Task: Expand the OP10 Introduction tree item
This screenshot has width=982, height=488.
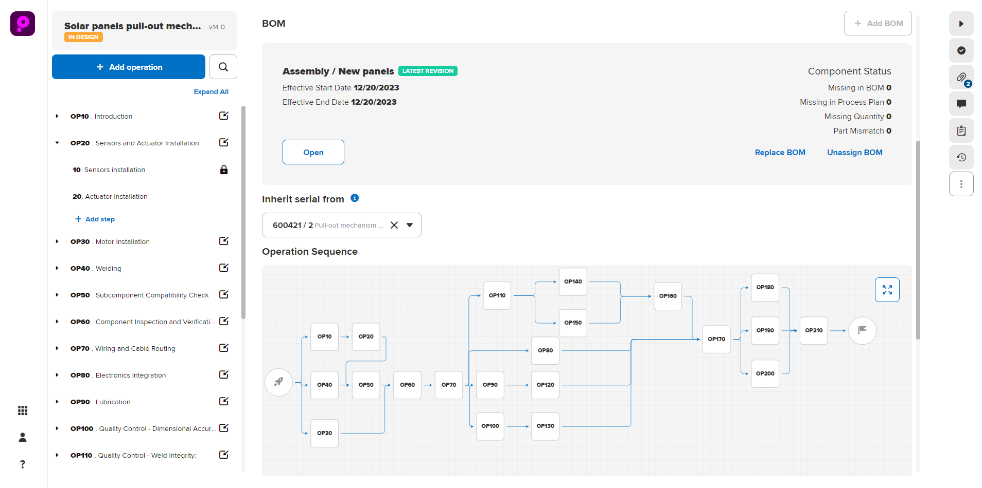Action: 57,116
